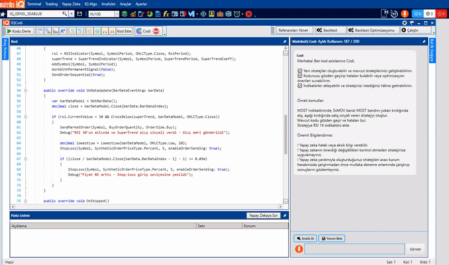Pin the Hata Listesi panel pushpin
The width and height of the screenshot is (449, 265).
(285, 216)
